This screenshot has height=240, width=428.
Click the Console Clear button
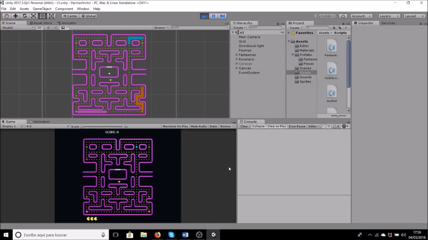(244, 126)
